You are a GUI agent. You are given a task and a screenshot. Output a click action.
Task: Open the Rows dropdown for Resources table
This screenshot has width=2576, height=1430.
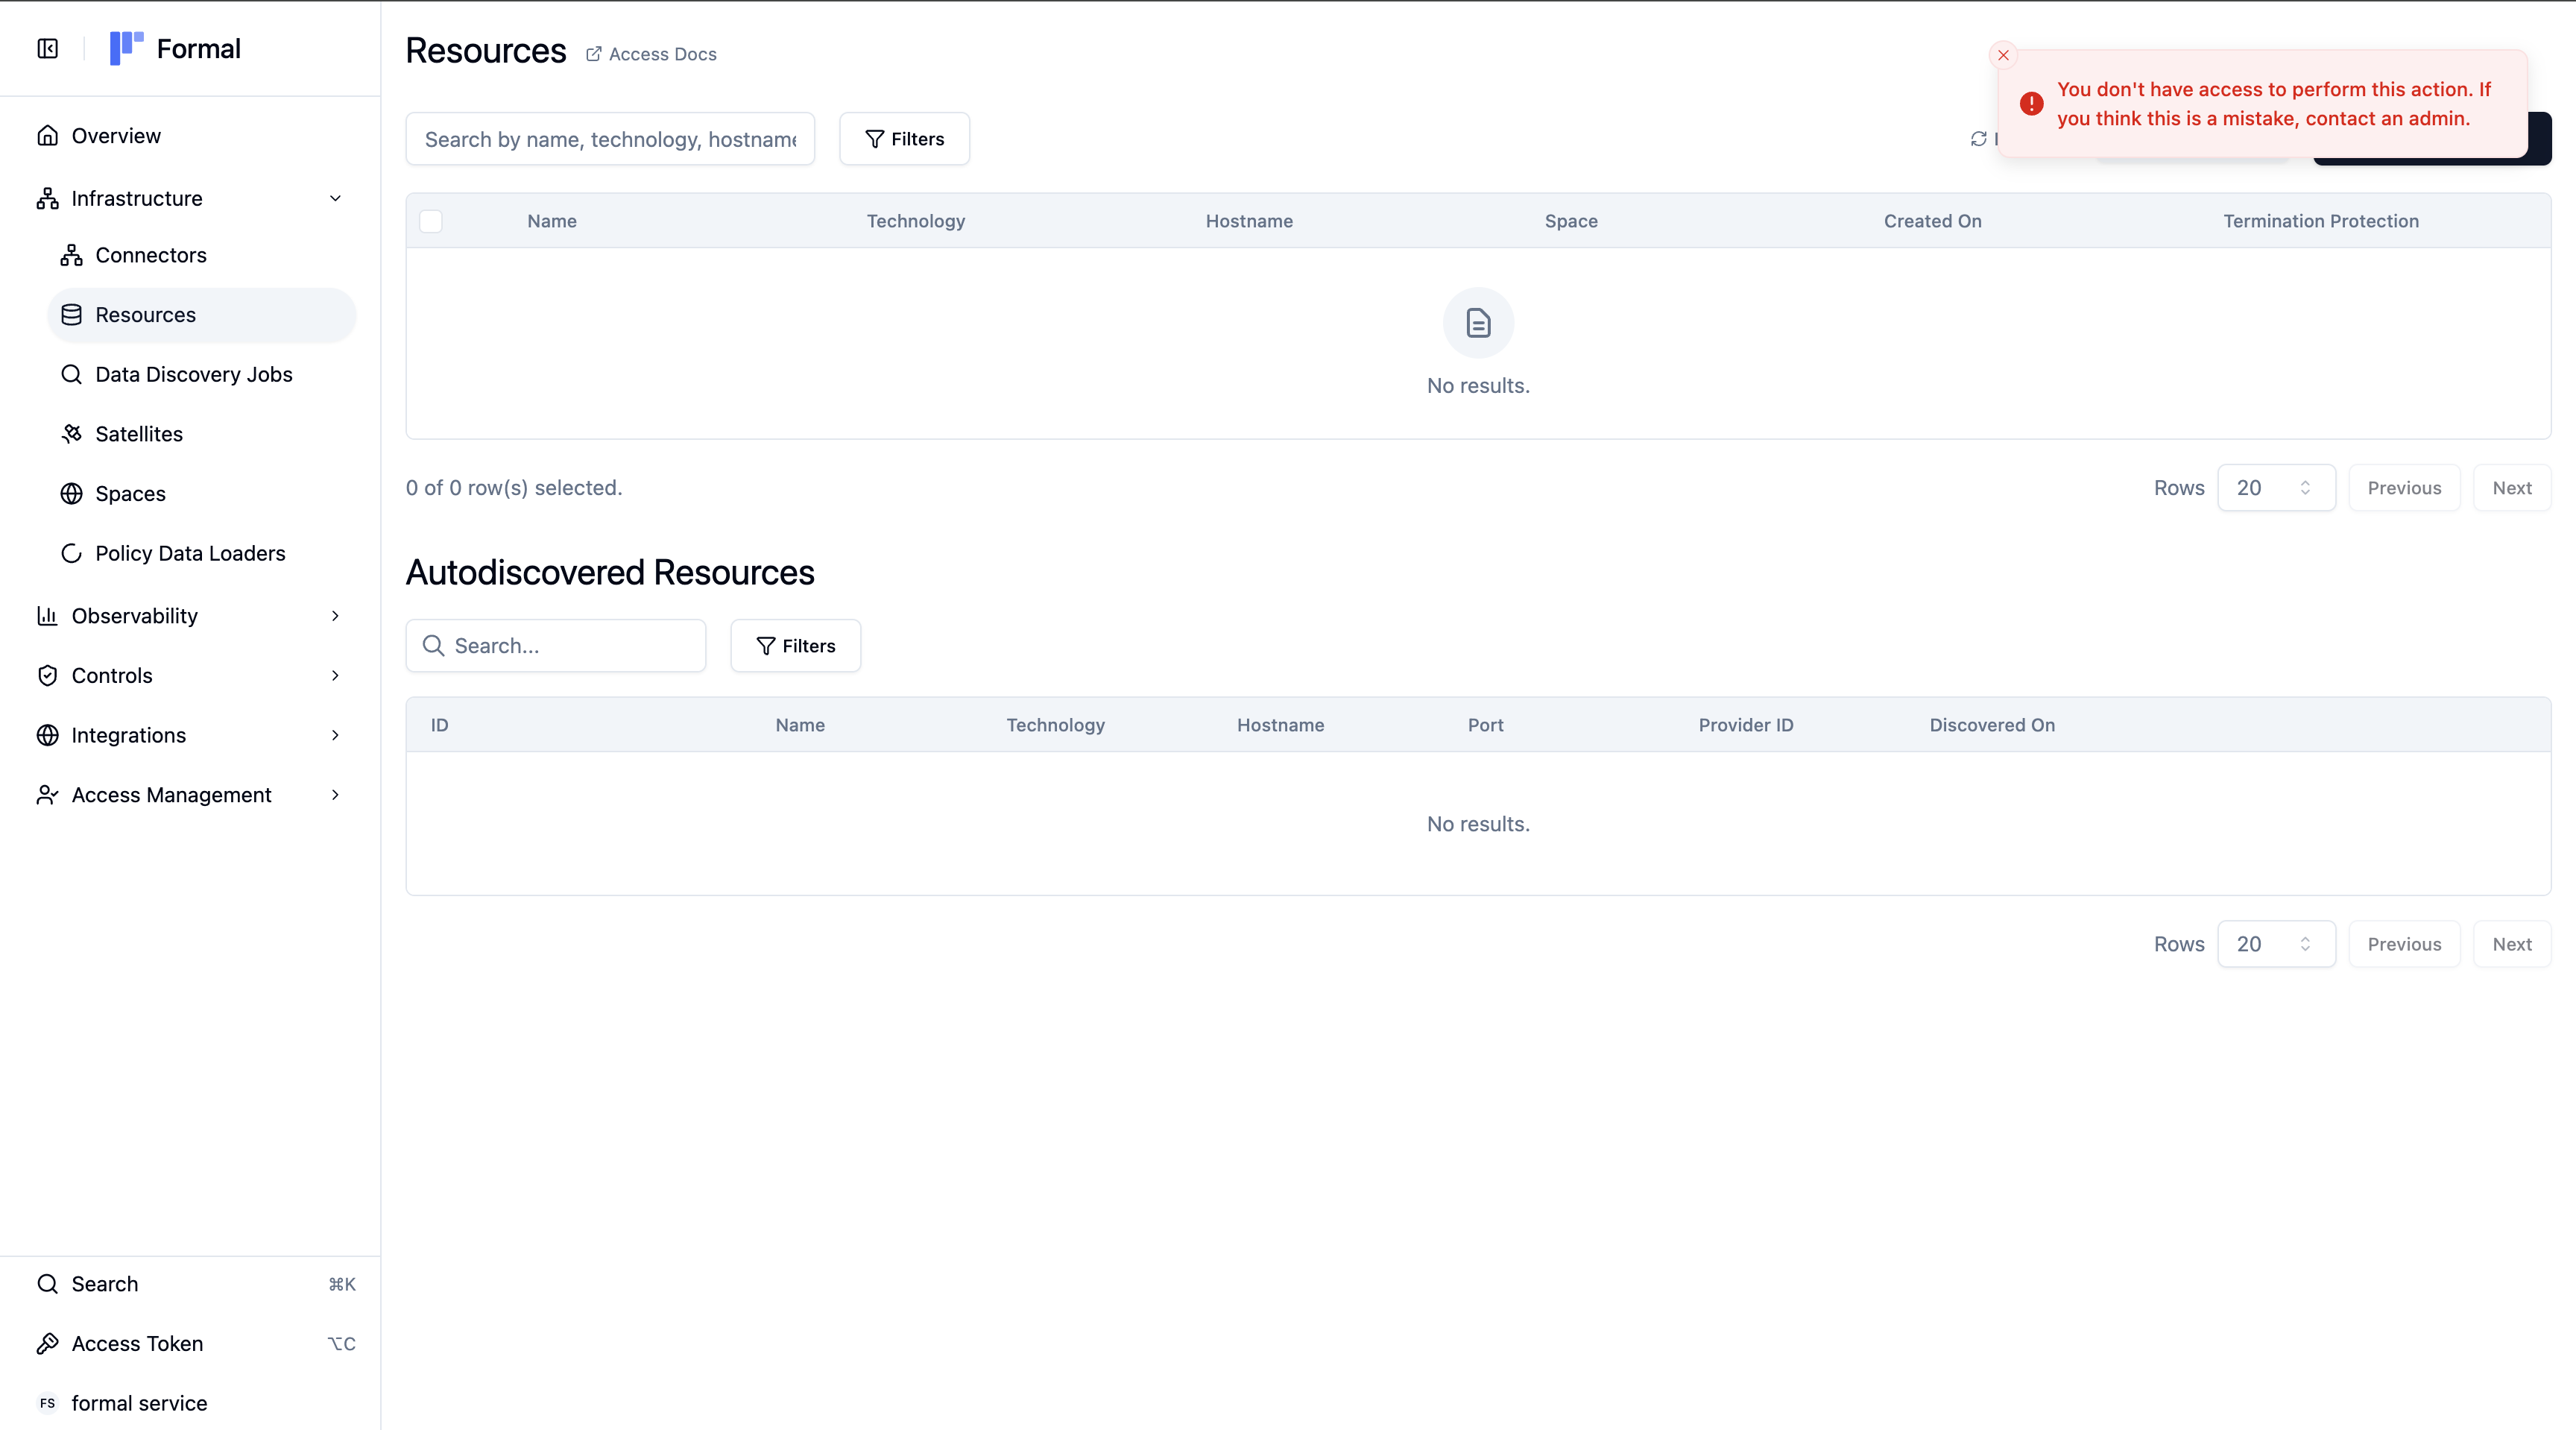(2275, 488)
